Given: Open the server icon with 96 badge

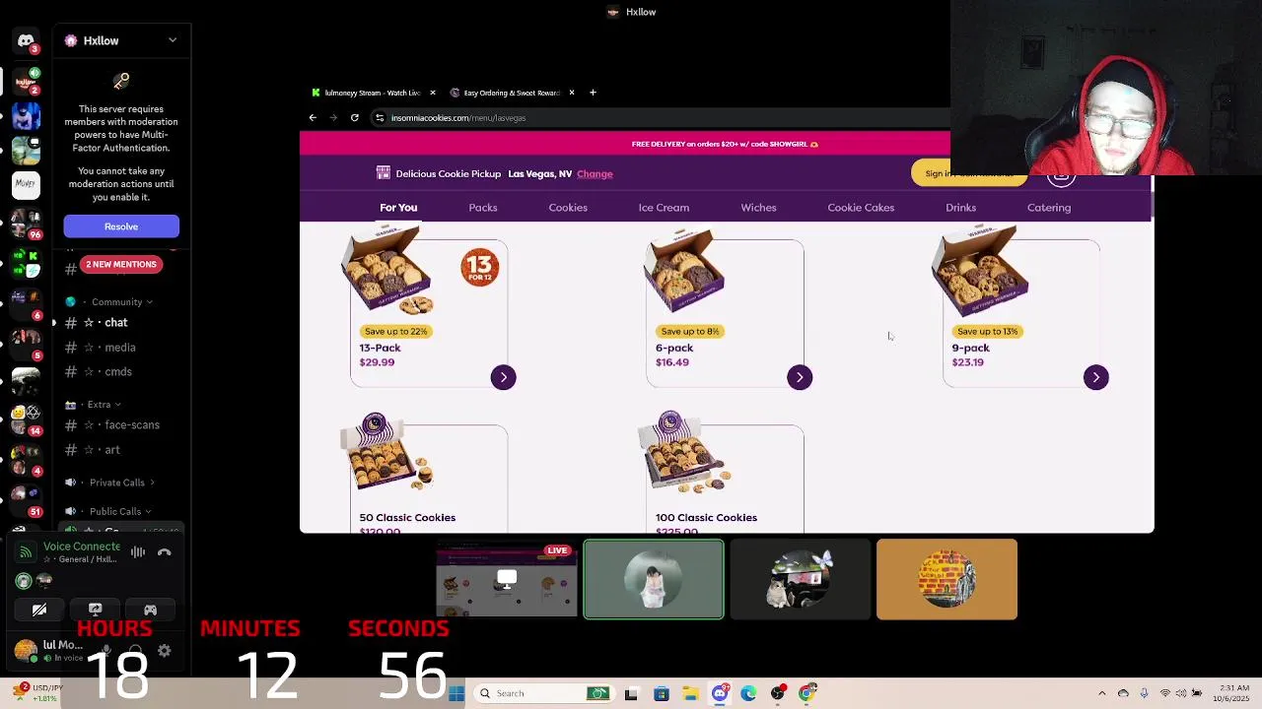Looking at the screenshot, I should click(x=26, y=223).
